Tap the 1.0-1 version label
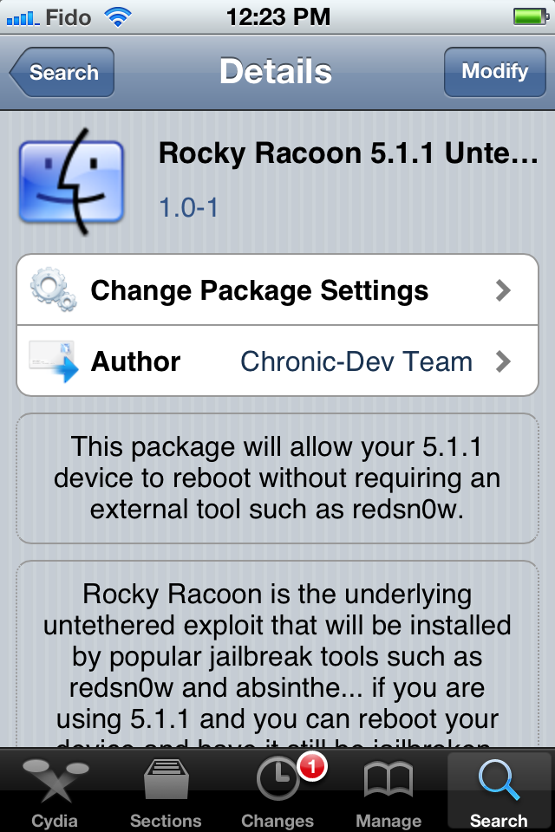Image resolution: width=555 pixels, height=832 pixels. coord(188,207)
